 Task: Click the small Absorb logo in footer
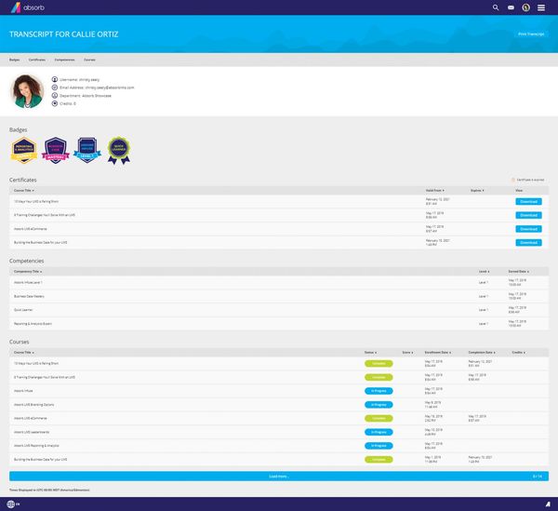pos(548,504)
